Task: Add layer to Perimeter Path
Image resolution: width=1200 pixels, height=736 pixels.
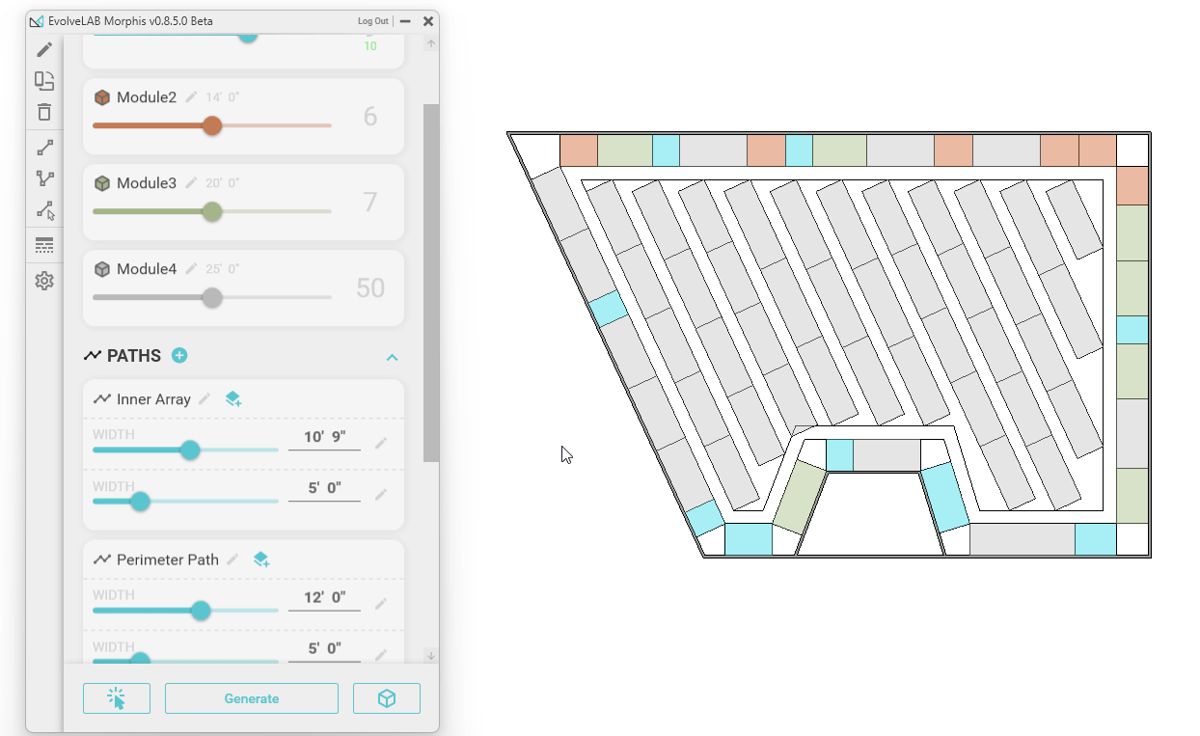Action: 259,559
